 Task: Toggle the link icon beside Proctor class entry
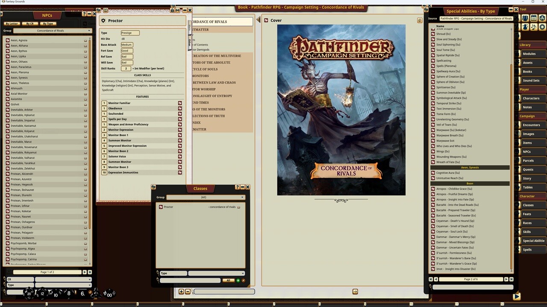click(239, 207)
